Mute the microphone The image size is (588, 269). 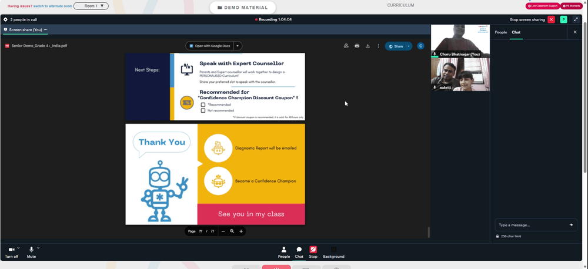(32, 252)
